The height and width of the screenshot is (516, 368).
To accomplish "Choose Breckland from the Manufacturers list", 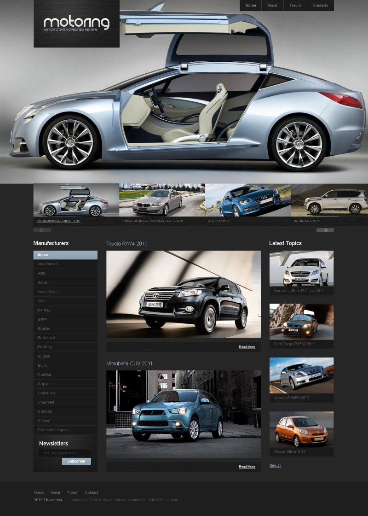I will tap(65, 338).
